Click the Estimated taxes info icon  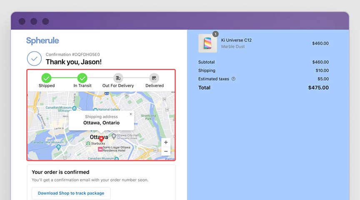pyautogui.click(x=233, y=79)
